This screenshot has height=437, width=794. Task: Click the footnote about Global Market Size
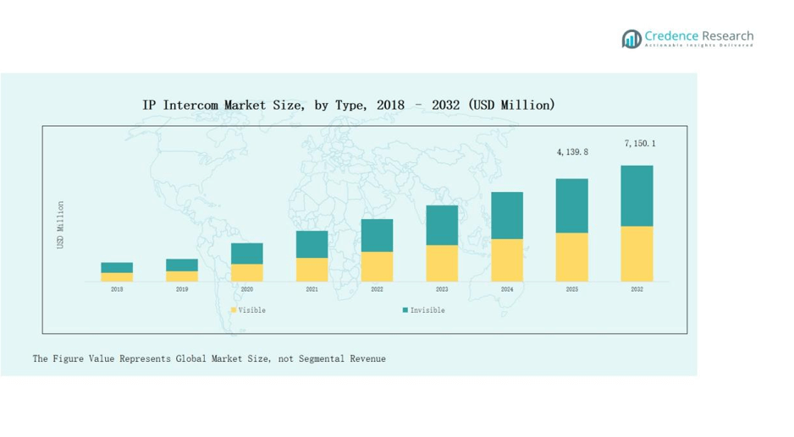click(209, 359)
